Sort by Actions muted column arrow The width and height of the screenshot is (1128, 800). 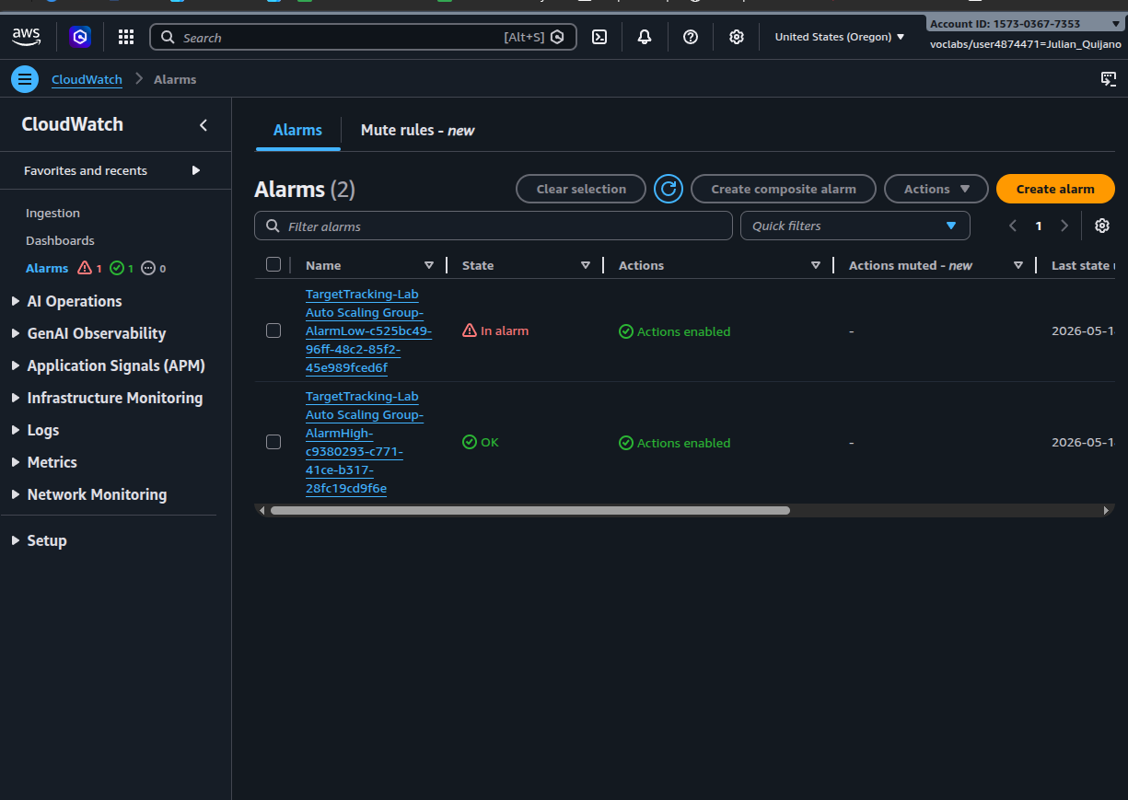point(1018,265)
